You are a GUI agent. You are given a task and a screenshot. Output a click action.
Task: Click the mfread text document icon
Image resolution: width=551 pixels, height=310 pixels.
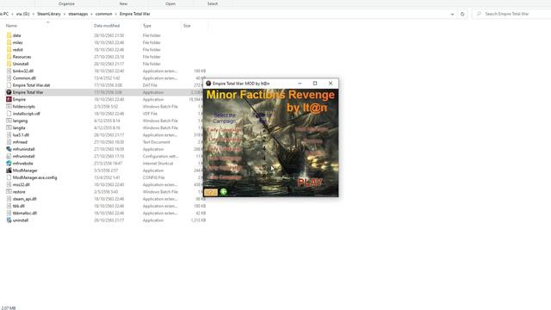pos(9,142)
